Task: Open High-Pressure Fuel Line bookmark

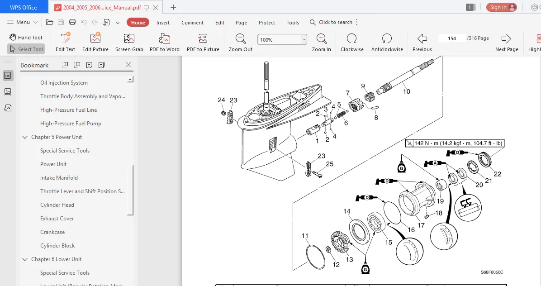Action: pos(68,110)
